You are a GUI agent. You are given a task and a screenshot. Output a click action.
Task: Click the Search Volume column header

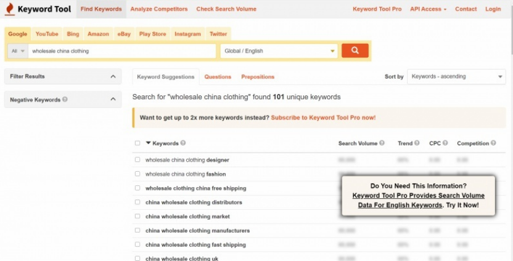[x=358, y=143]
